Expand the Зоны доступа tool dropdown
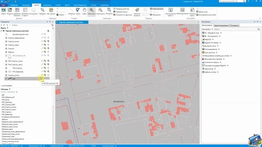Screen dimensions: 262x147 tap(217, 53)
